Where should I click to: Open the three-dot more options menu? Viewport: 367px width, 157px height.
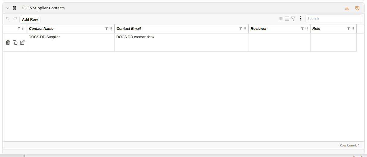tap(301, 19)
